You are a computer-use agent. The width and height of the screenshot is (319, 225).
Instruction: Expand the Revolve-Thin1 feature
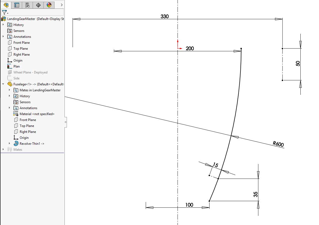point(9,143)
